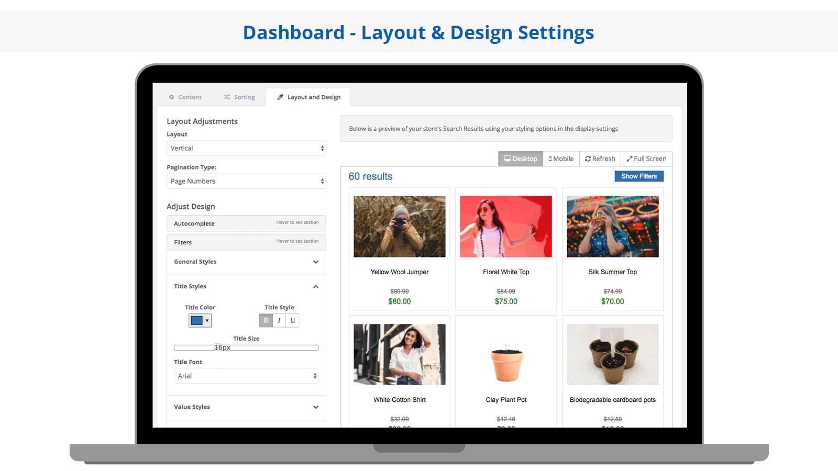Toggle bold title style
Screen dimensions: 838x471
click(x=266, y=320)
